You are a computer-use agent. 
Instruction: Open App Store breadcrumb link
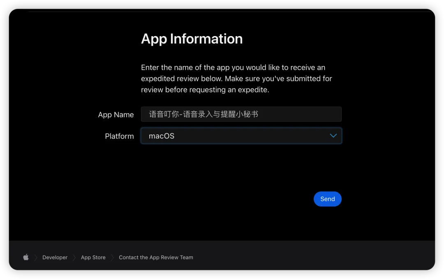click(93, 258)
